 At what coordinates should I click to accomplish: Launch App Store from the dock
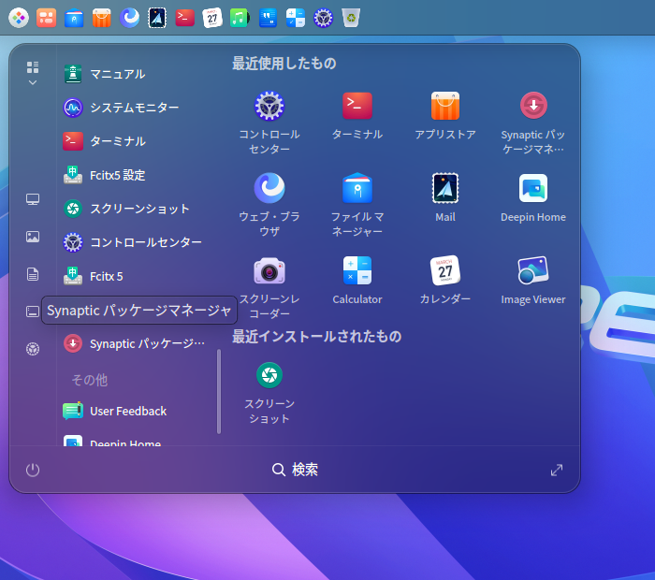coord(101,18)
